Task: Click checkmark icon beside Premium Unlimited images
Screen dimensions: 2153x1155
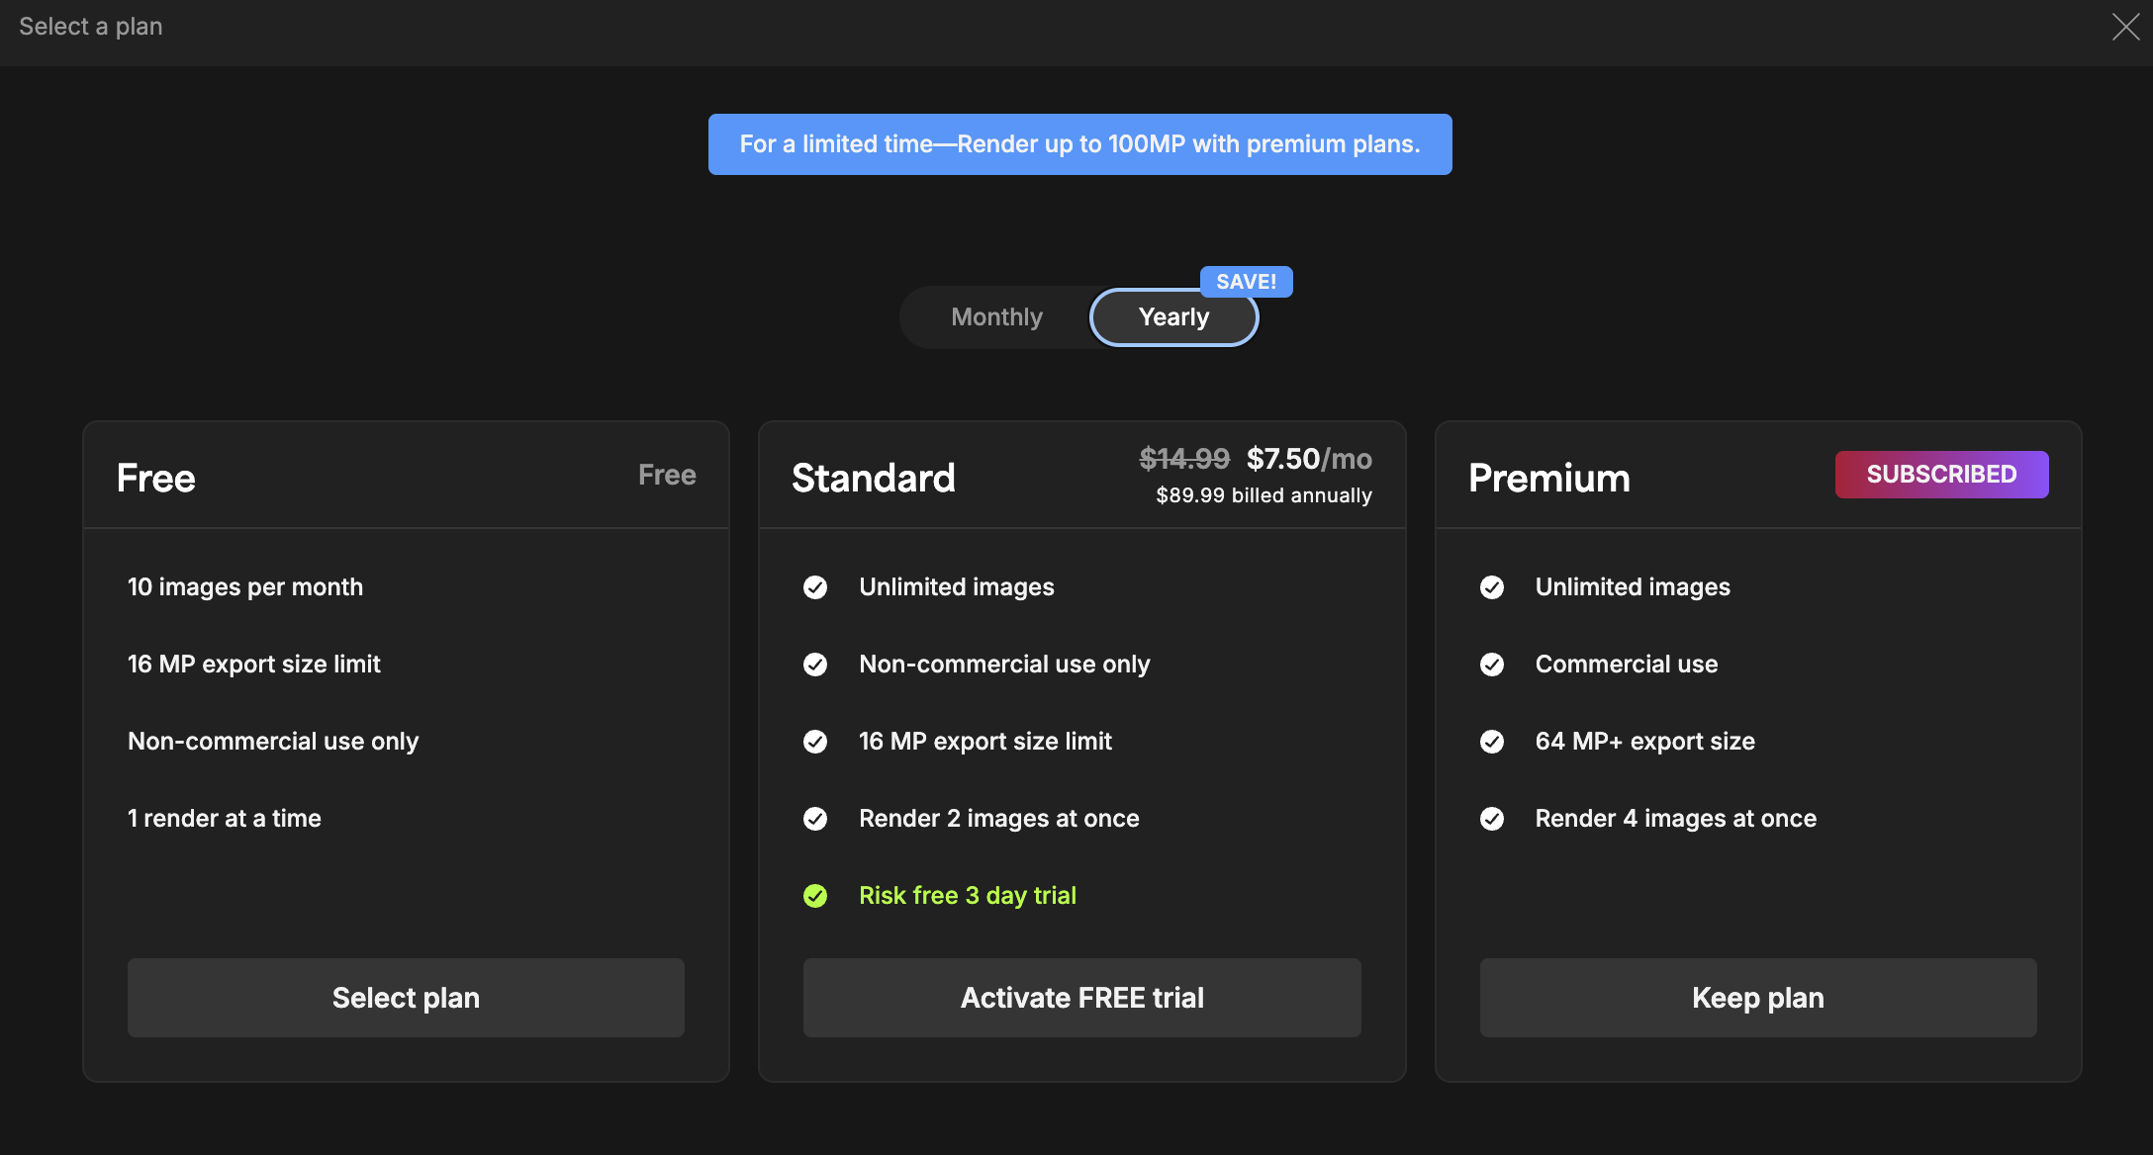Action: coord(1492,587)
